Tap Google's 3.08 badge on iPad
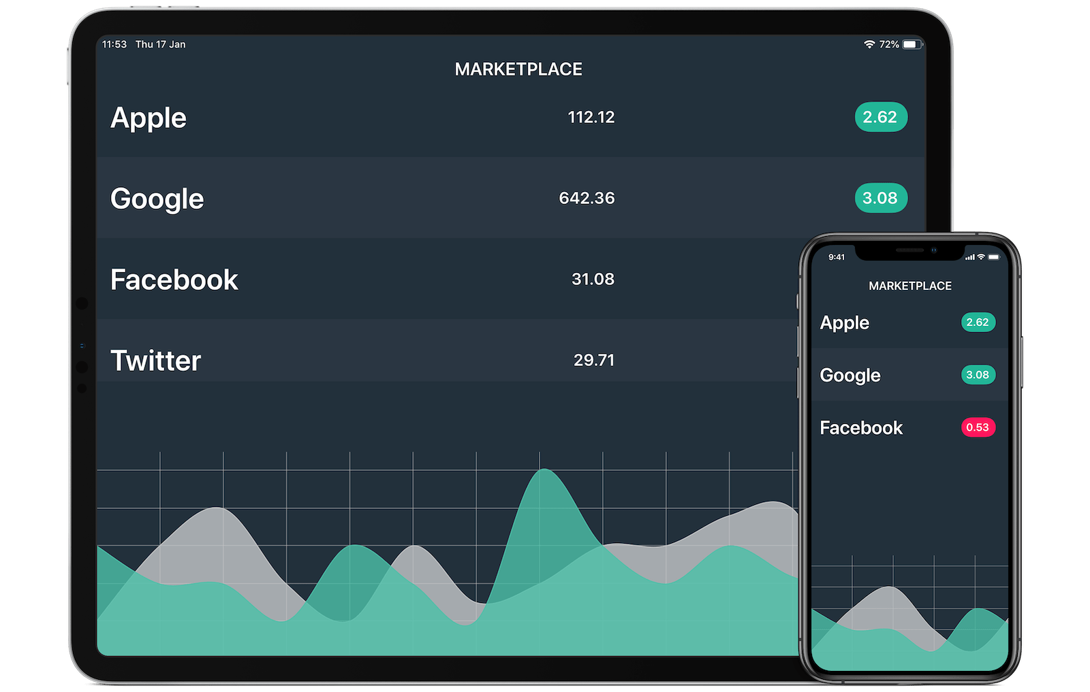 (881, 198)
